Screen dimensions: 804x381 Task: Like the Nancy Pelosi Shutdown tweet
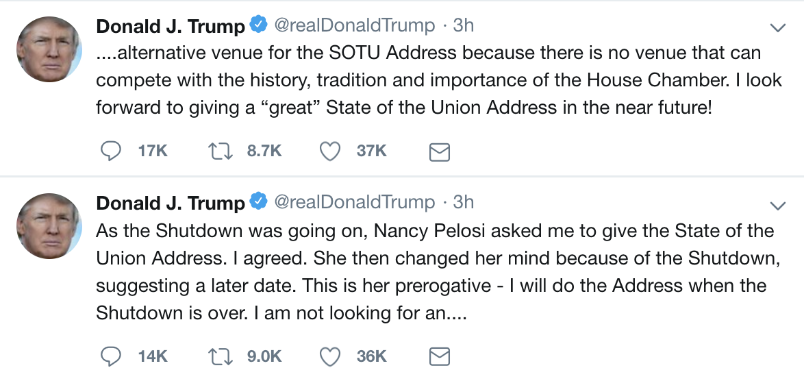tap(331, 356)
